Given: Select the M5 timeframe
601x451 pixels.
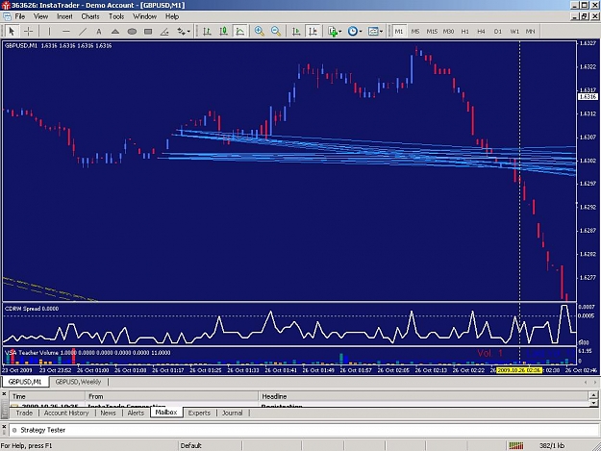Looking at the screenshot, I should point(415,32).
